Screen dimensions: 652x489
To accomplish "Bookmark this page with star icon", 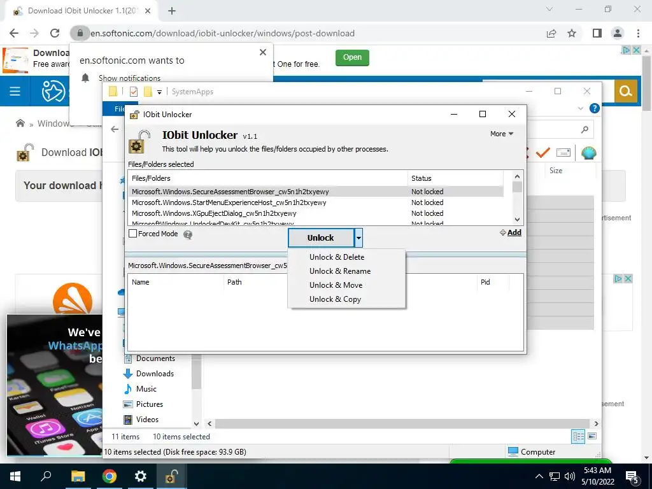I will pyautogui.click(x=572, y=33).
